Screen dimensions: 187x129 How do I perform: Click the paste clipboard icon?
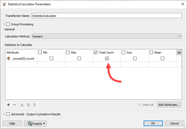(35, 105)
